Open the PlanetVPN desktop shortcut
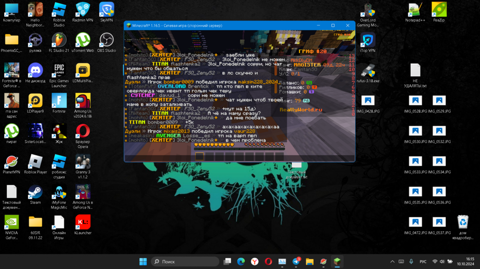This screenshot has height=269, width=480. (x=12, y=164)
